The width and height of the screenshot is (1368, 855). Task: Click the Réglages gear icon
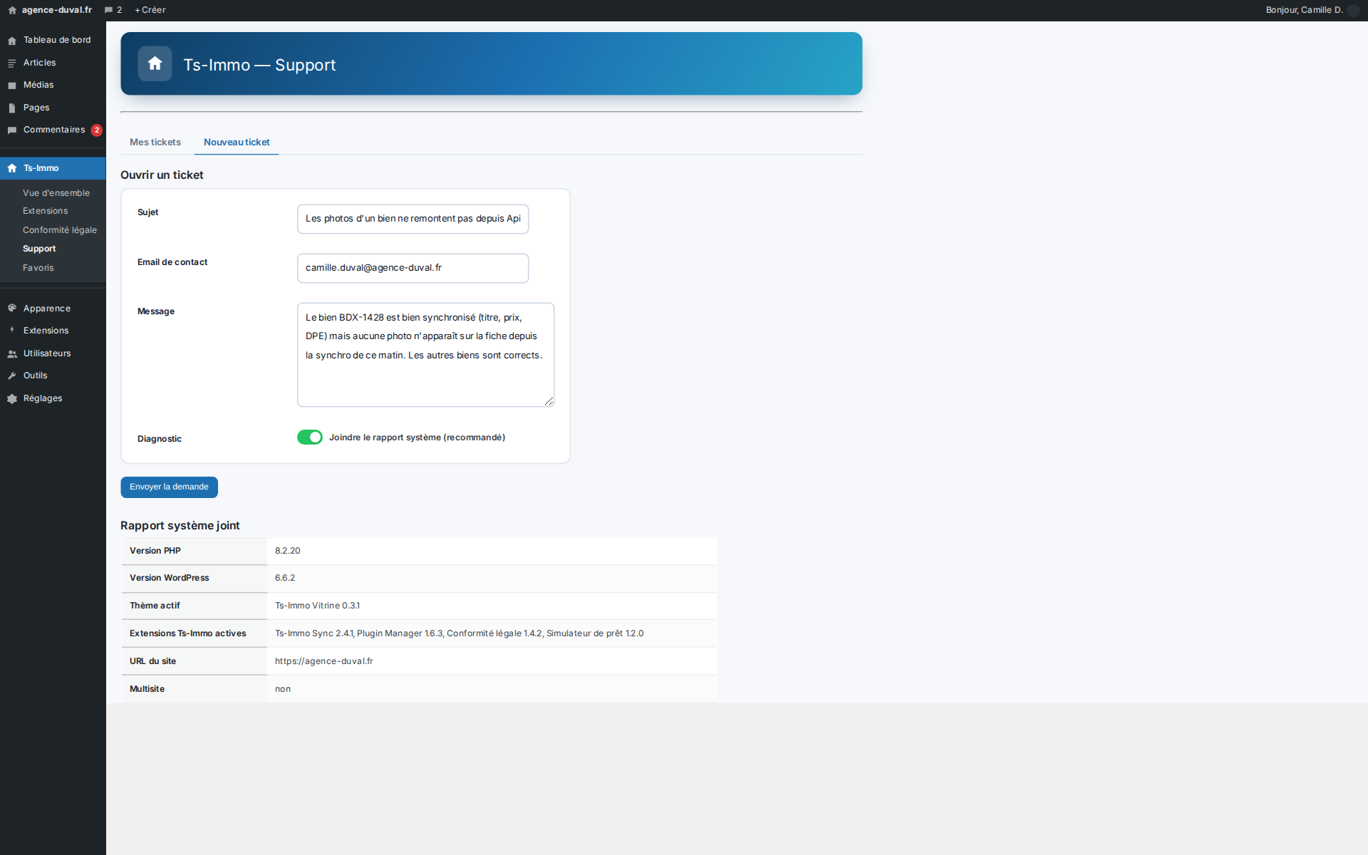(x=12, y=398)
